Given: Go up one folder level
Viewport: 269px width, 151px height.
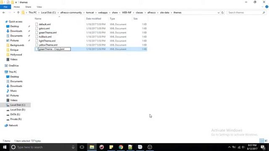Looking at the screenshot, I should point(18,13).
